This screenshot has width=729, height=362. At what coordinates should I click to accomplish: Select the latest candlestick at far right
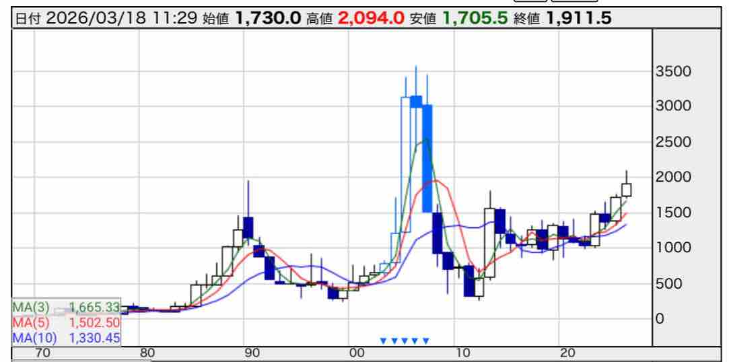[x=626, y=189]
